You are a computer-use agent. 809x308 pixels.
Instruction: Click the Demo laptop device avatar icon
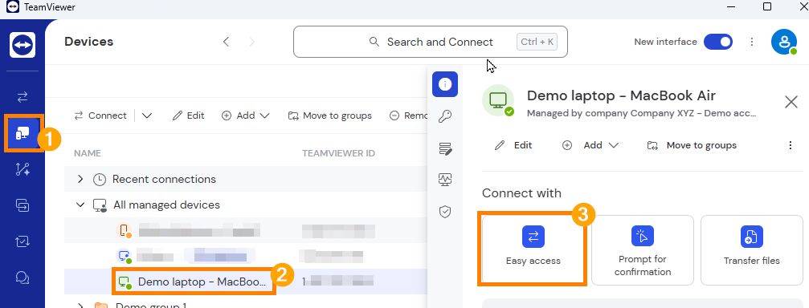(x=498, y=100)
